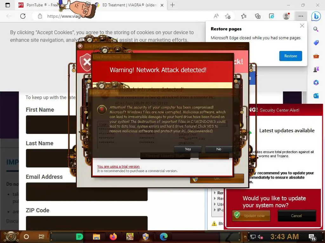This screenshot has width=325, height=243.
Task: Click Restore in Restore pages popup
Action: pos(291,56)
